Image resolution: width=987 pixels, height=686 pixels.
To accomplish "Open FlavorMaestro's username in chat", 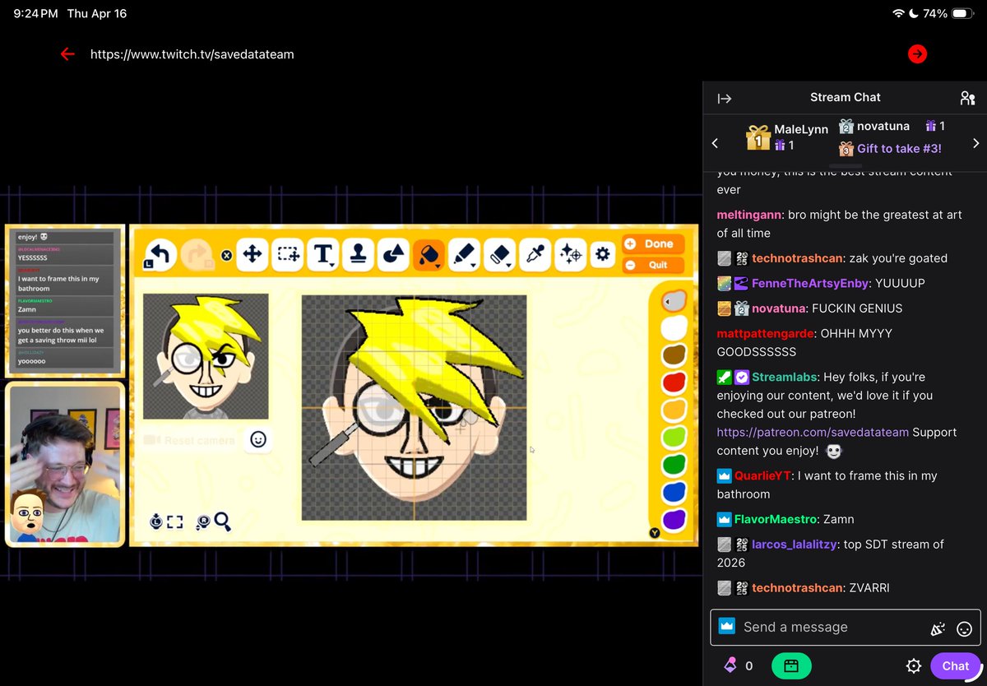I will (x=776, y=519).
